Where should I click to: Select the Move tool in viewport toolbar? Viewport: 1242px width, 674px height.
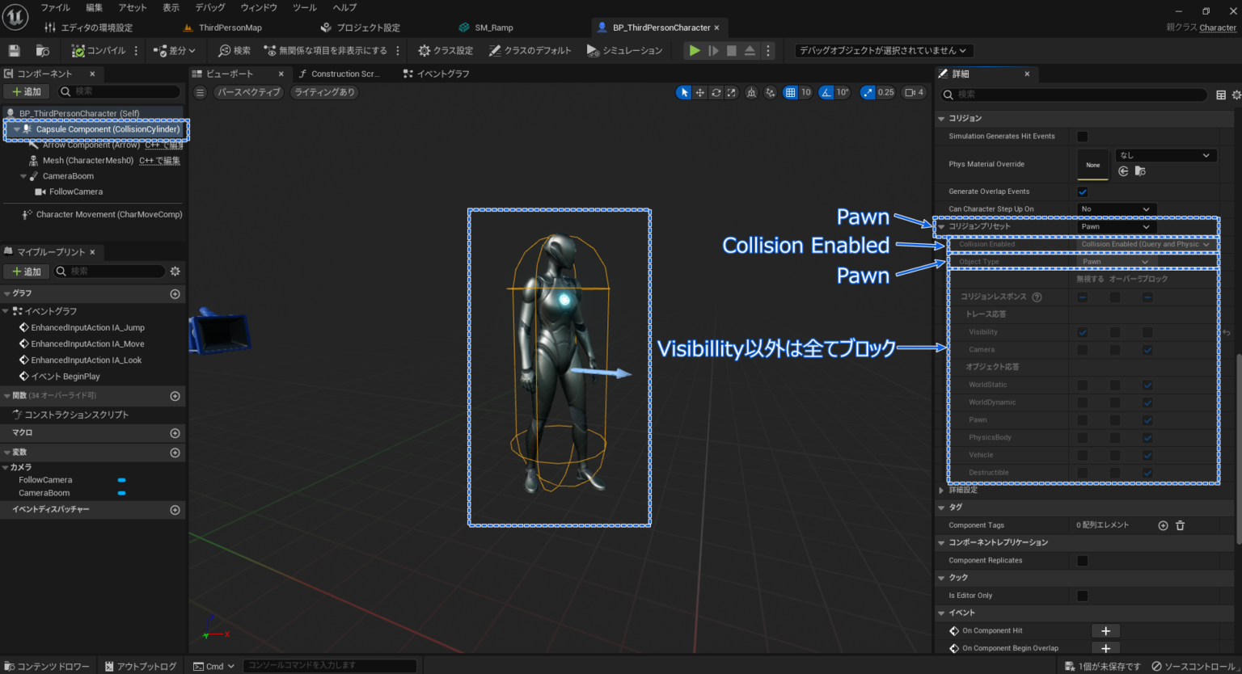point(699,92)
